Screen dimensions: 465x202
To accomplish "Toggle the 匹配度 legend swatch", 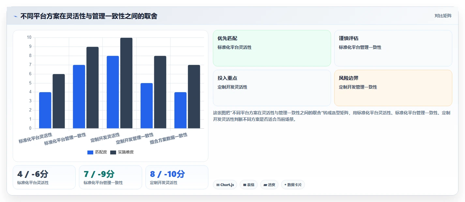I will click(90, 152).
